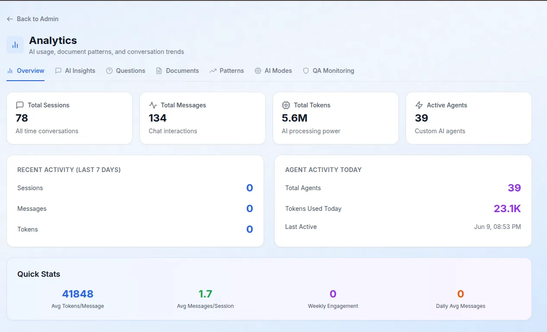Click the Total Messages activity pulse icon
Viewport: 547px width, 332px height.
point(153,105)
